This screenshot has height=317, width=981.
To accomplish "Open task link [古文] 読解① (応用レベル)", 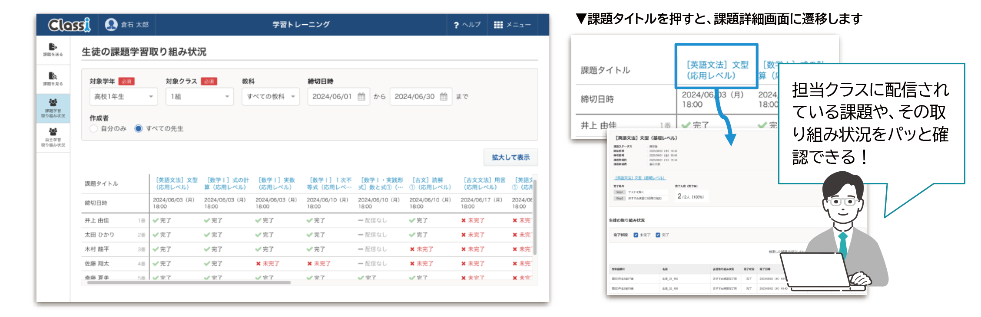I will [430, 183].
